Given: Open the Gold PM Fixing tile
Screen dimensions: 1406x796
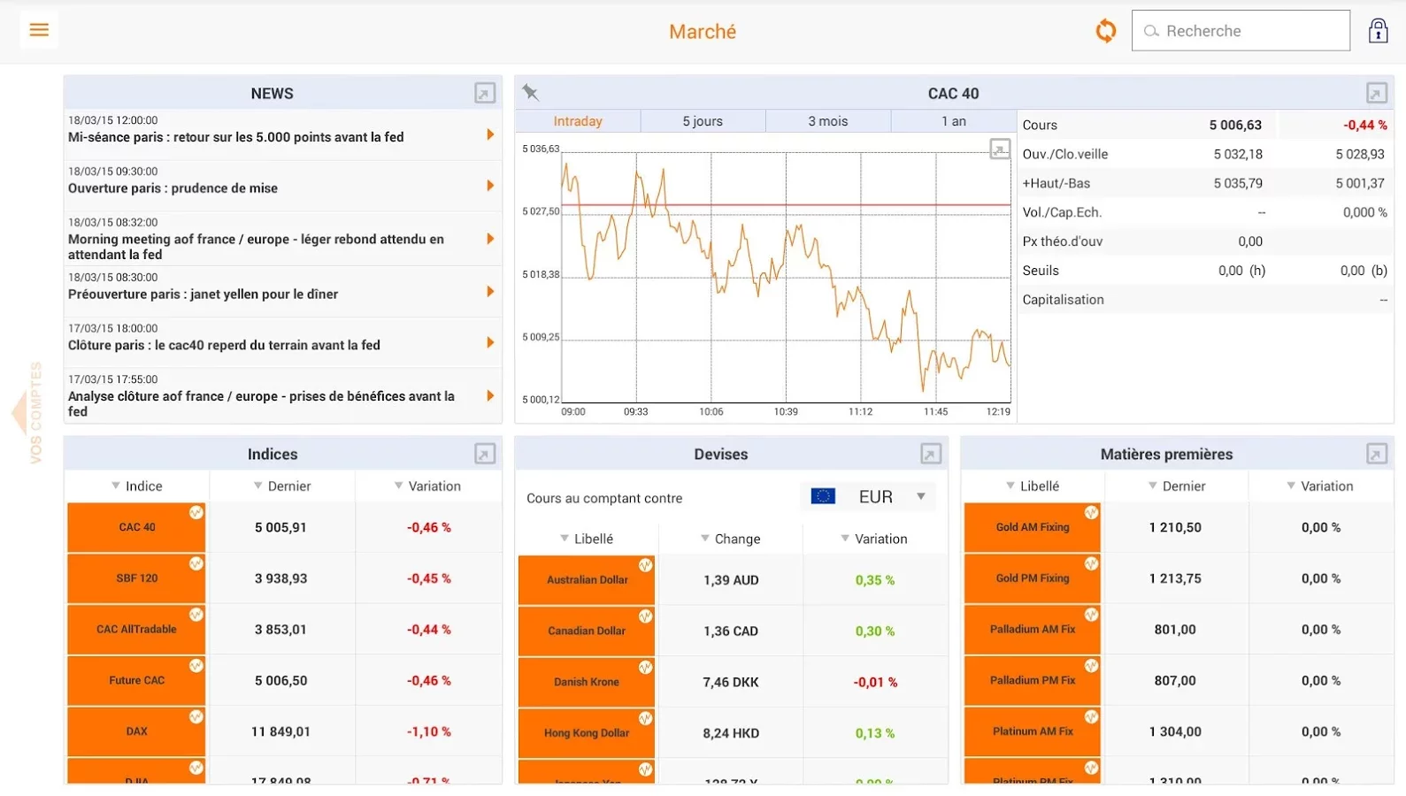Looking at the screenshot, I should (x=1032, y=578).
